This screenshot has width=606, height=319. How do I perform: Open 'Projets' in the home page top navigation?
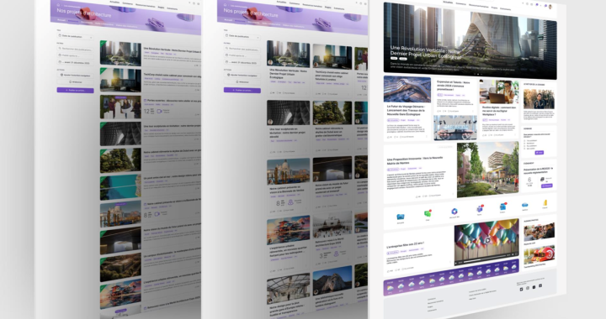coord(494,8)
